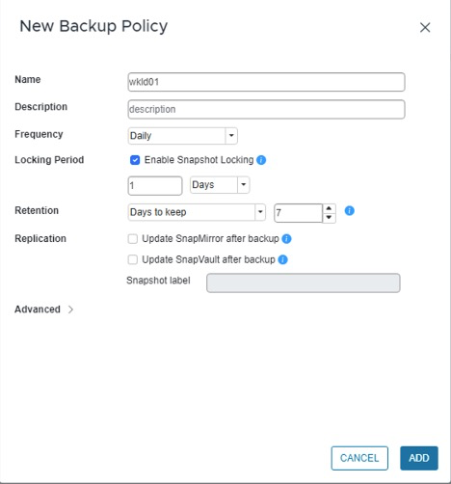Click the Description input field
This screenshot has width=451, height=484.
point(266,109)
